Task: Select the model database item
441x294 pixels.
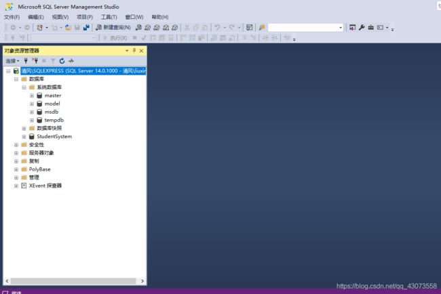Action: (52, 104)
